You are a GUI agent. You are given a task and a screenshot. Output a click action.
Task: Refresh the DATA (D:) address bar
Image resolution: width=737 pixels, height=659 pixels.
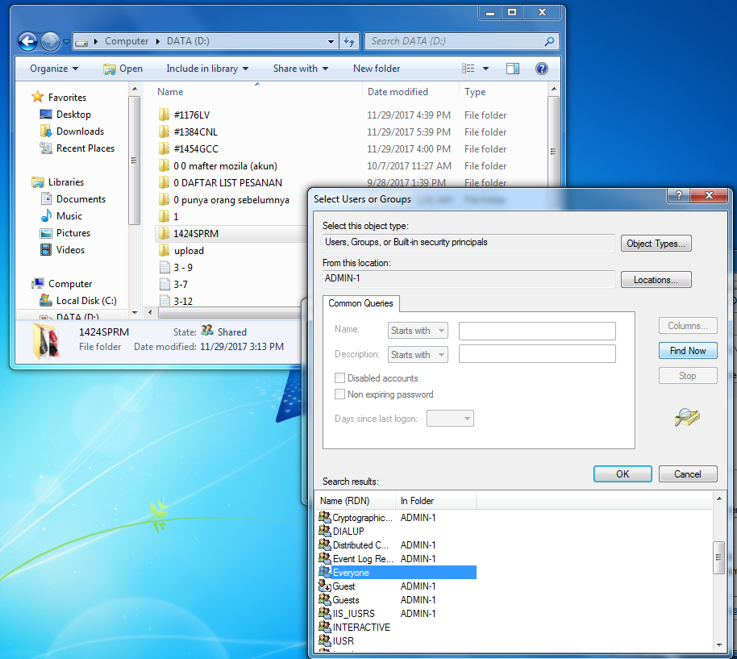[349, 41]
